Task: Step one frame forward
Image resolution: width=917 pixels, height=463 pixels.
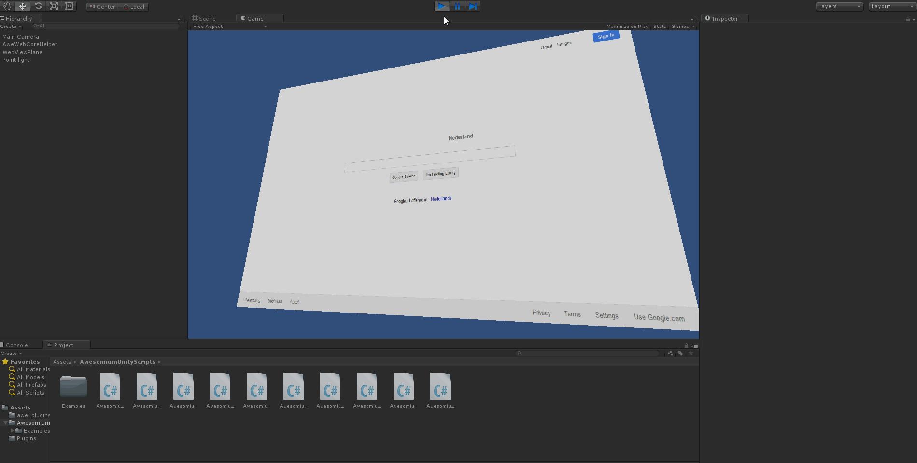Action: [473, 6]
